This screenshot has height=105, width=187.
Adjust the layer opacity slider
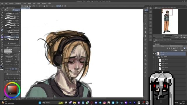pos(177,46)
